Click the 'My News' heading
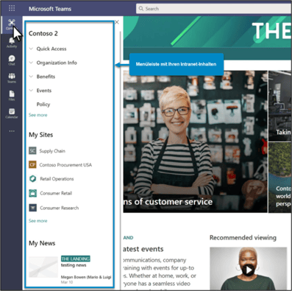 coord(42,243)
